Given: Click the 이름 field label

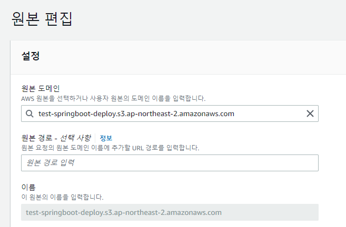Looking at the screenshot, I should [x=28, y=188].
